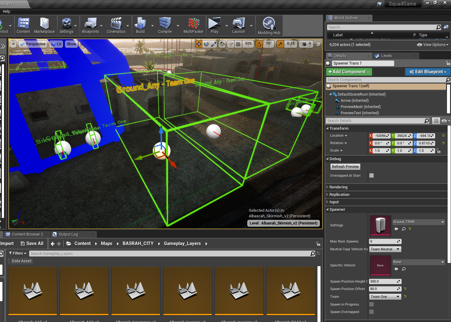This screenshot has height=322, width=451.
Task: Click the Add Component button
Action: pyautogui.click(x=349, y=72)
